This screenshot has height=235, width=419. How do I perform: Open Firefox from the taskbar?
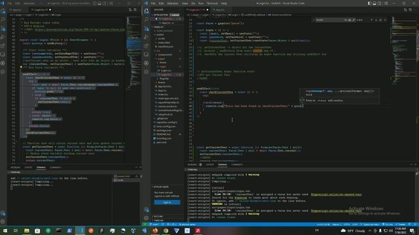[x=155, y=230]
